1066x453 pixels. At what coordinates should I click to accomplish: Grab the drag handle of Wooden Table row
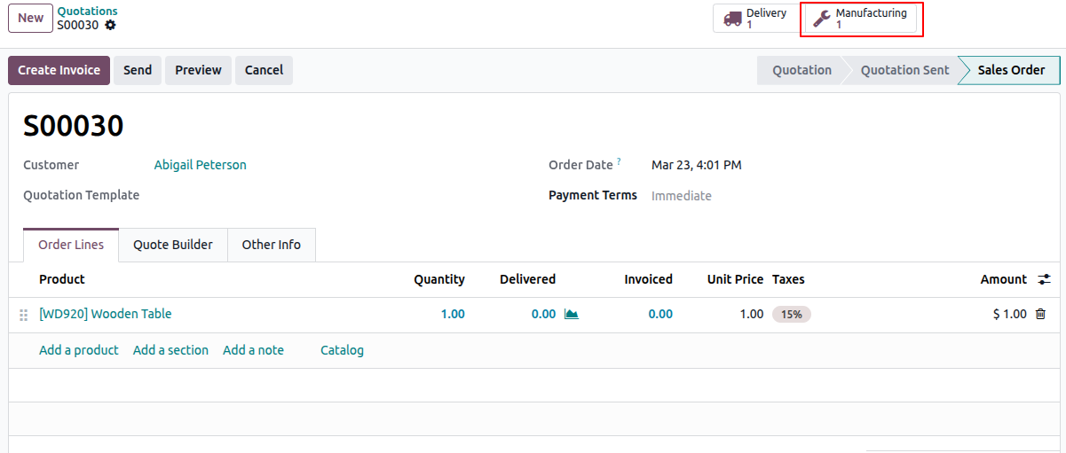[24, 315]
